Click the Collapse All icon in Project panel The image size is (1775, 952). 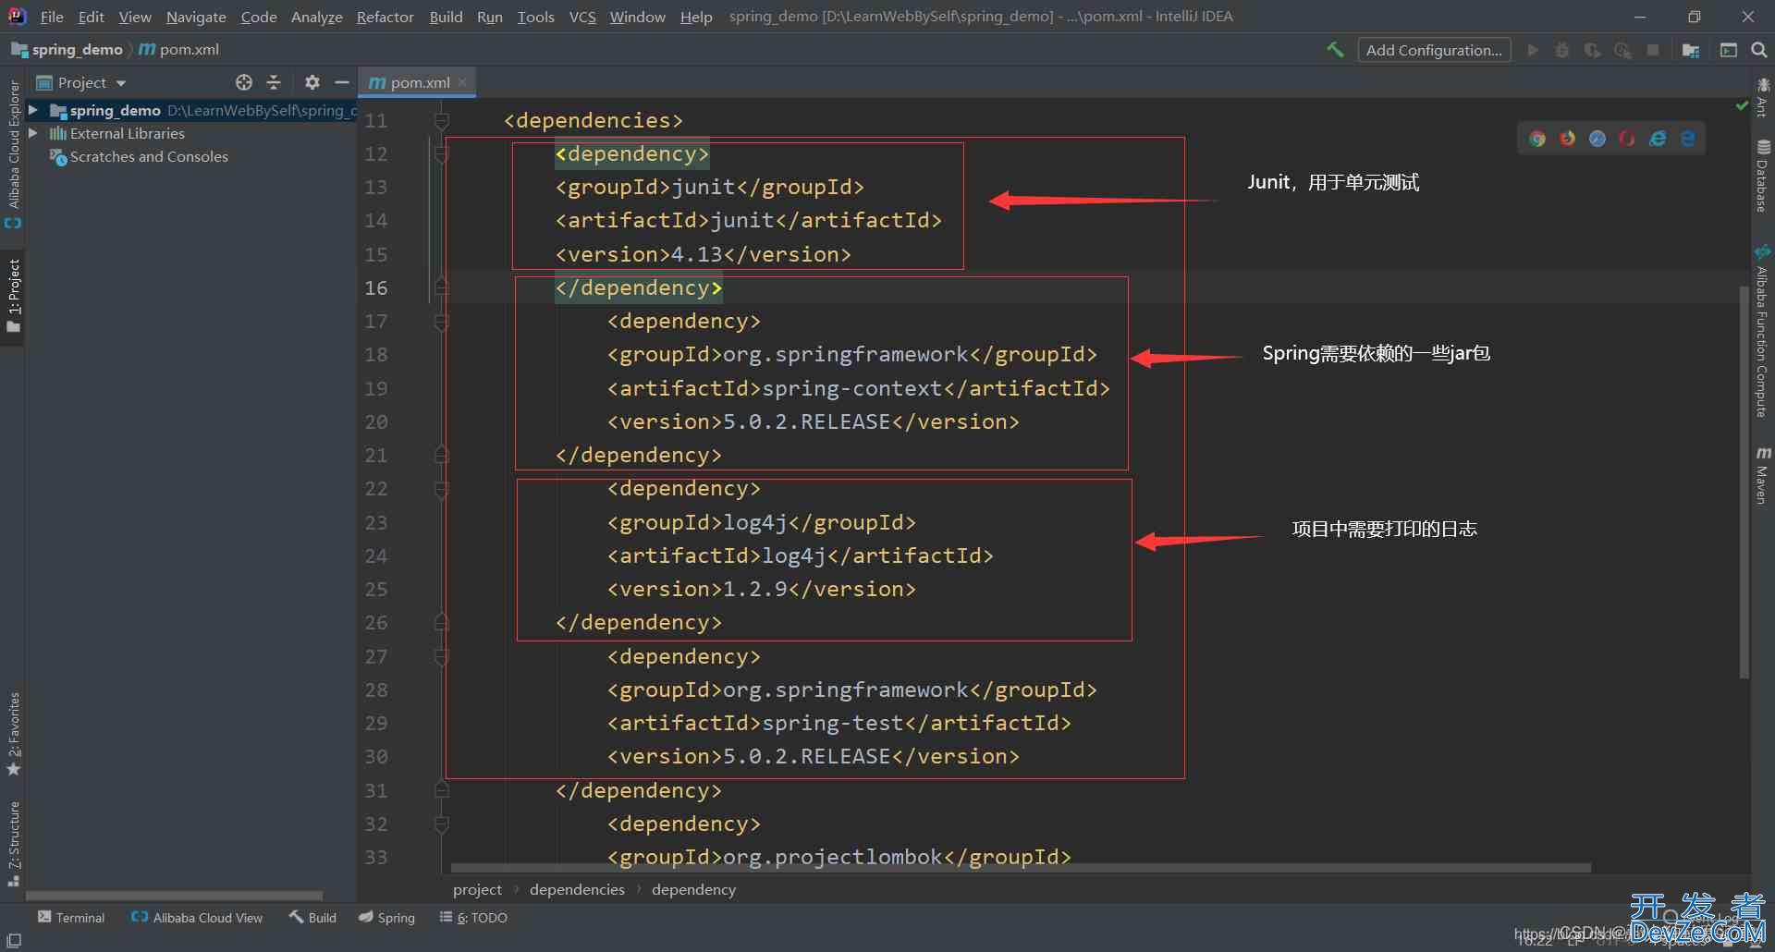pos(274,82)
